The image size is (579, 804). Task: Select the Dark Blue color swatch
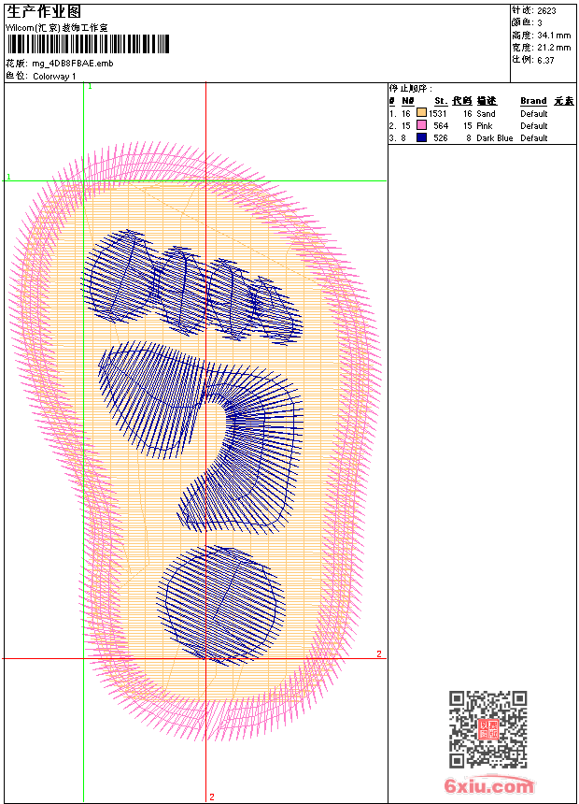pyautogui.click(x=421, y=137)
